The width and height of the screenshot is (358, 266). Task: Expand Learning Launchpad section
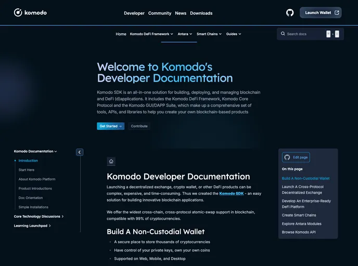32,225
